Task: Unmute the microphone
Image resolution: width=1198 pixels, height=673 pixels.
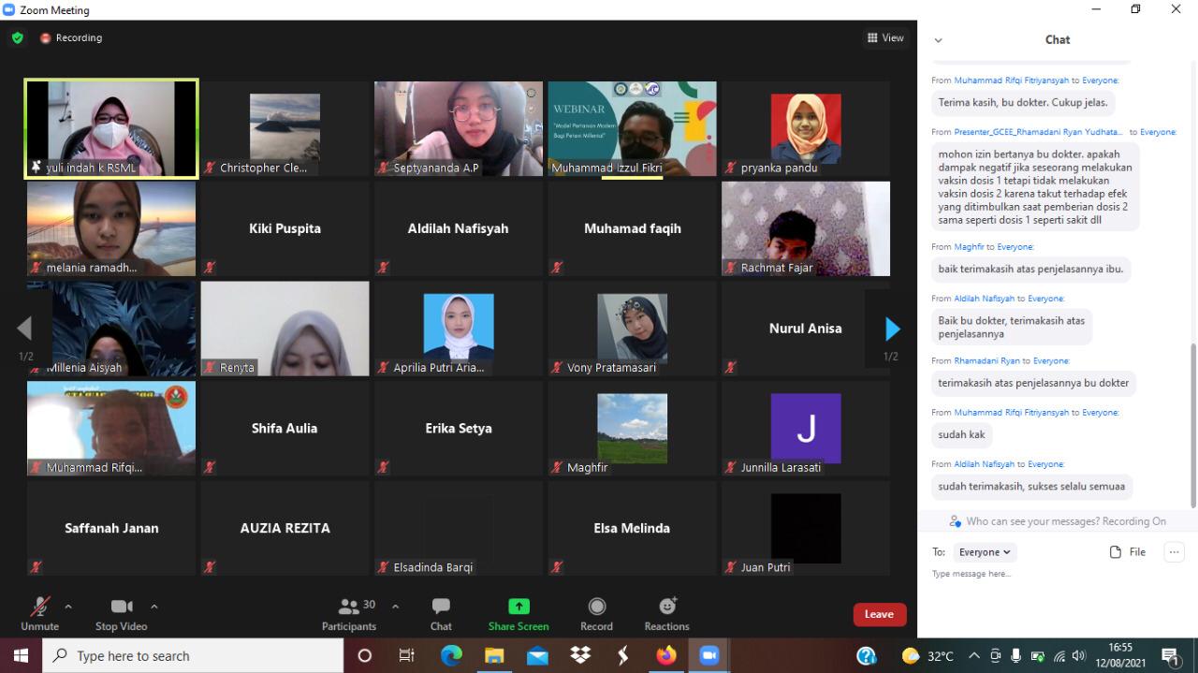Action: click(x=39, y=607)
